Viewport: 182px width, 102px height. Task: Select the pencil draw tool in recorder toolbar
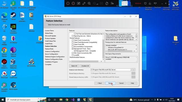[x=84, y=3]
